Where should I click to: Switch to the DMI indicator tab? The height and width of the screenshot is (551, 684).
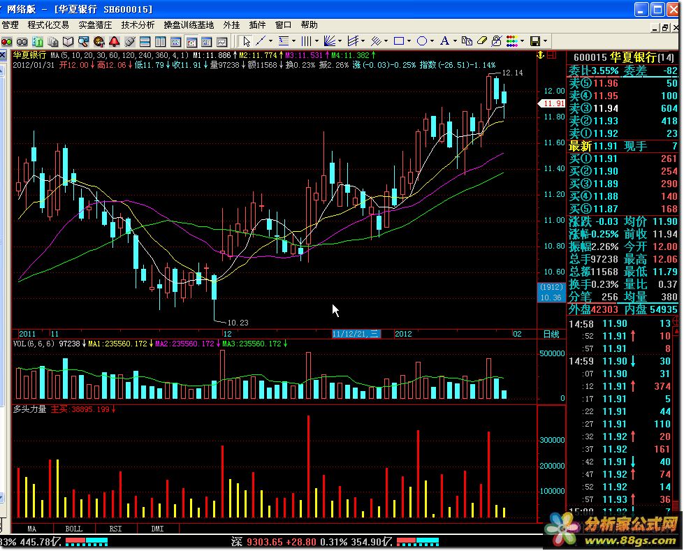click(157, 529)
